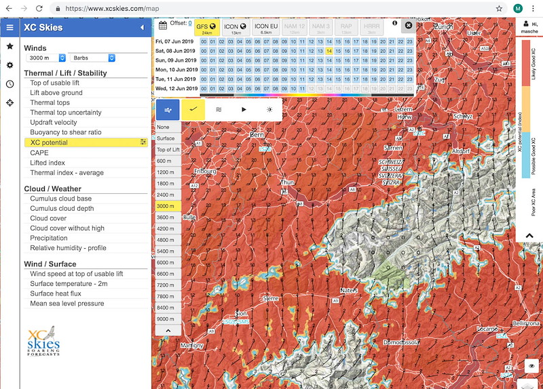Open the Barbs wind style dropdown
The image size is (543, 389).
pyautogui.click(x=92, y=58)
